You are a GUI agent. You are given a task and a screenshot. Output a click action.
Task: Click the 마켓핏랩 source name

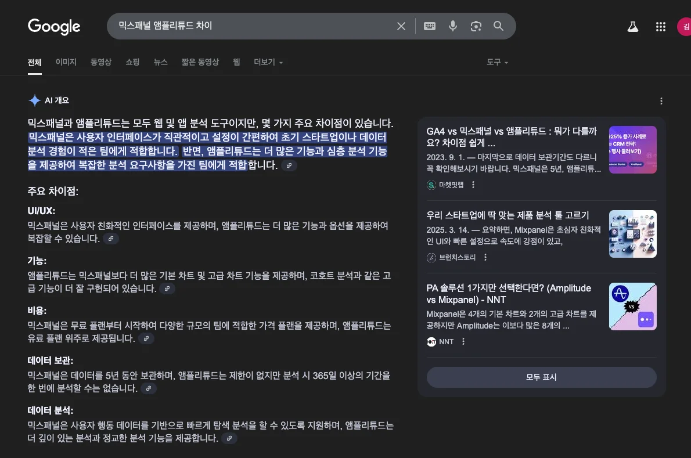[451, 185]
